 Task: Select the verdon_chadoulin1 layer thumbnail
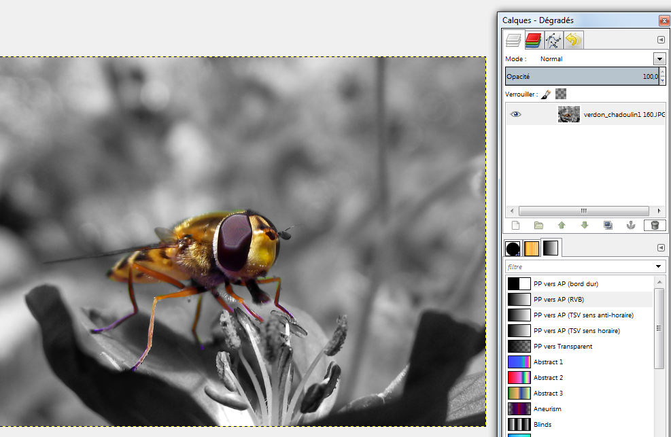pos(569,114)
